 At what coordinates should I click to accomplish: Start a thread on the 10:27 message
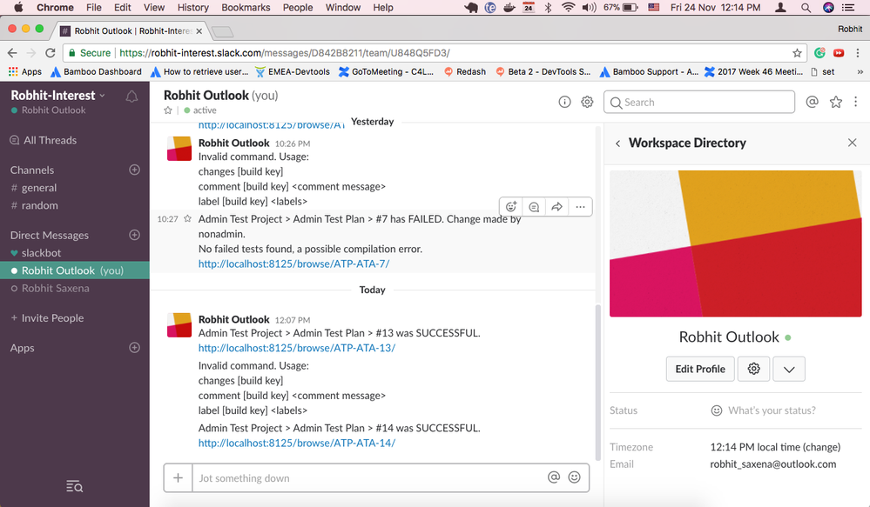(x=534, y=207)
